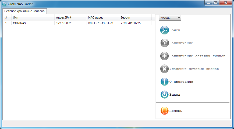Click the power Выход icon
This screenshot has width=234, height=129.
pos(164,95)
